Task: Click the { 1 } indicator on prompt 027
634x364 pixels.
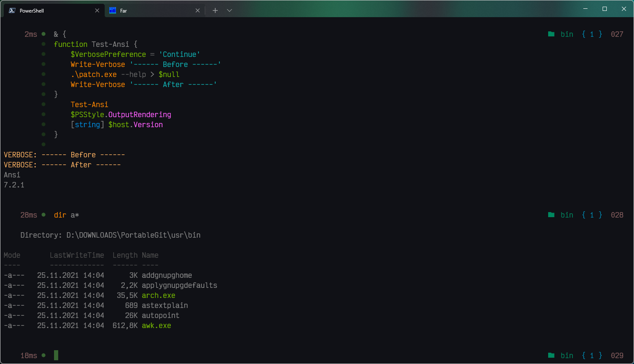Action: coord(592,34)
